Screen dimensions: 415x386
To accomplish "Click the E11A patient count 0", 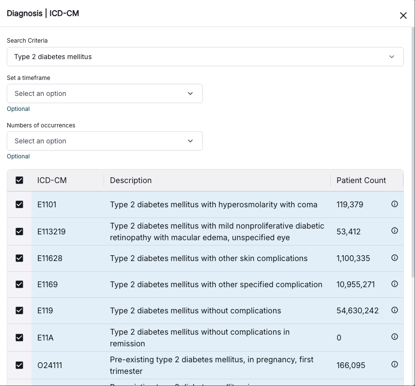I will tap(339, 338).
